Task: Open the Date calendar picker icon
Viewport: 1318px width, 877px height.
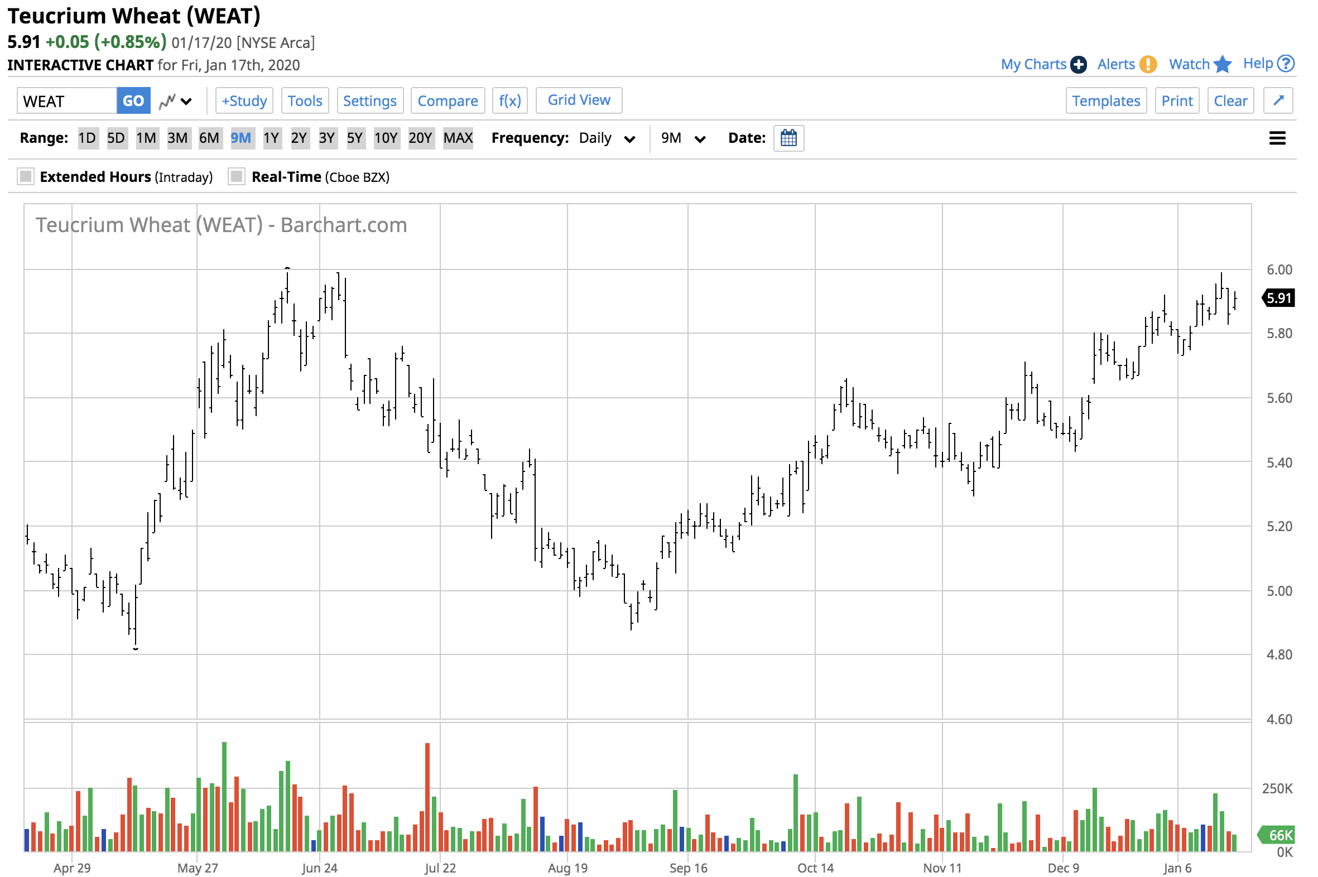Action: coord(788,138)
